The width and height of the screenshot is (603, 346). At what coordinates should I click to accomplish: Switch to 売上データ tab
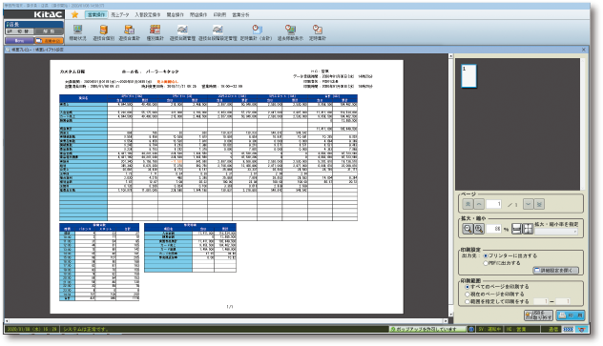pos(120,14)
